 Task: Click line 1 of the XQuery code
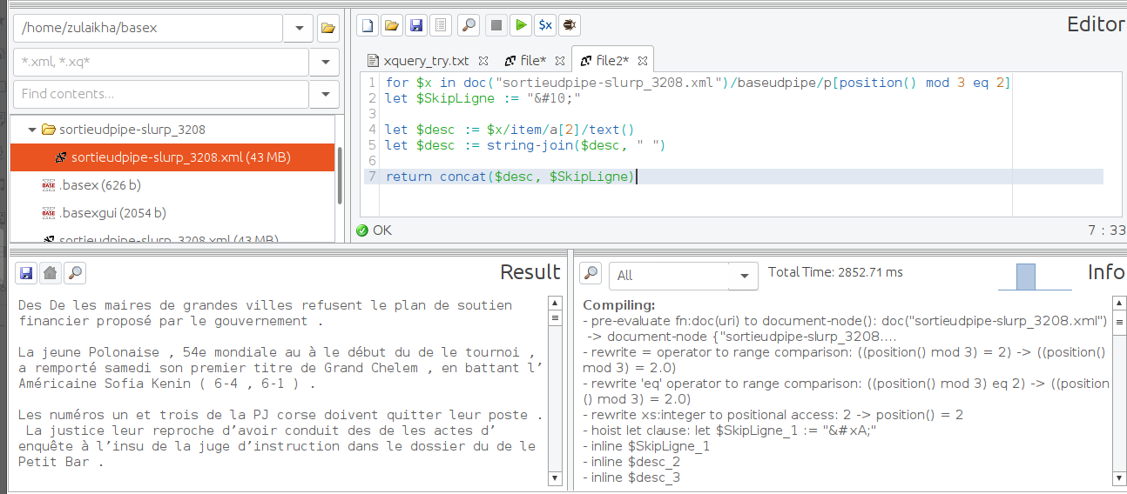698,83
